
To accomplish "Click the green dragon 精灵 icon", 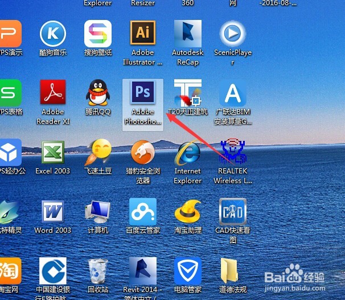I will click(10, 212).
